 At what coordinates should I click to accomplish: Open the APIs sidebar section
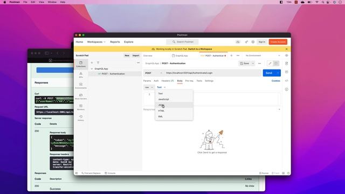81,75
